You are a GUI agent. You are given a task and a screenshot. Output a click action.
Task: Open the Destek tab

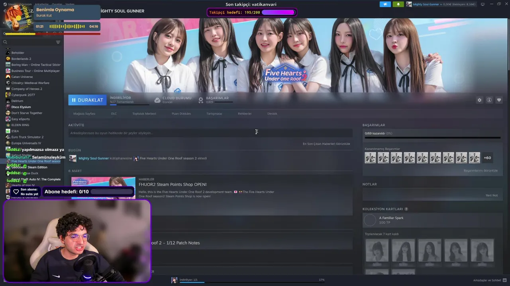[x=272, y=114]
